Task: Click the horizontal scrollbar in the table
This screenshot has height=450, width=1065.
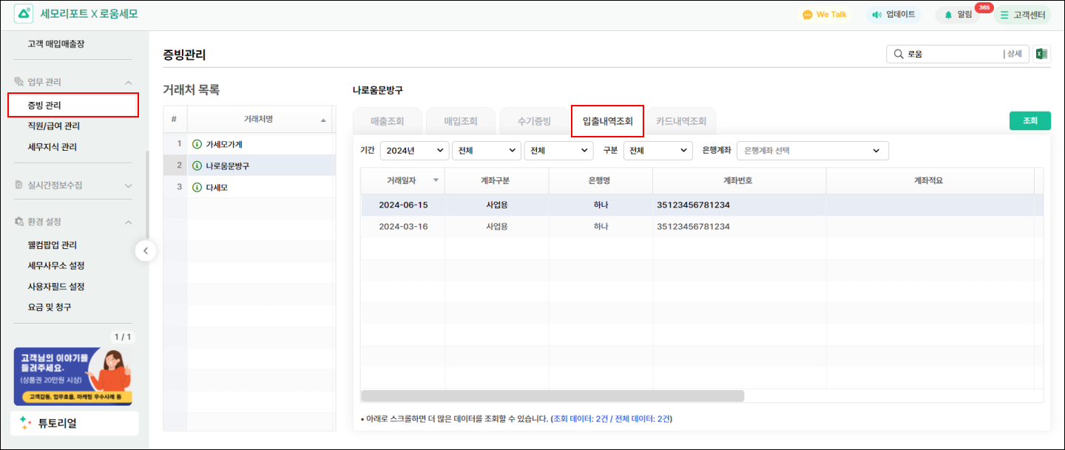Action: [552, 396]
